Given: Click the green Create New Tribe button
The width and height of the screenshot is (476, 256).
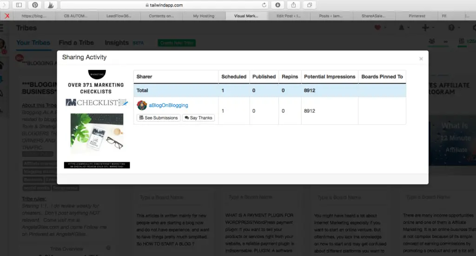Looking at the screenshot, I should (x=177, y=43).
